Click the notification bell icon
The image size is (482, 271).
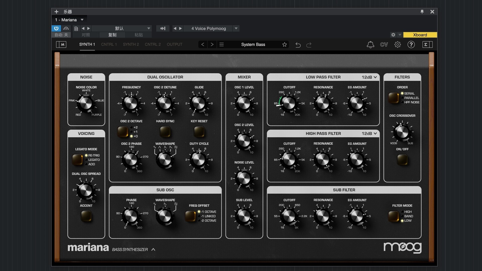click(370, 45)
